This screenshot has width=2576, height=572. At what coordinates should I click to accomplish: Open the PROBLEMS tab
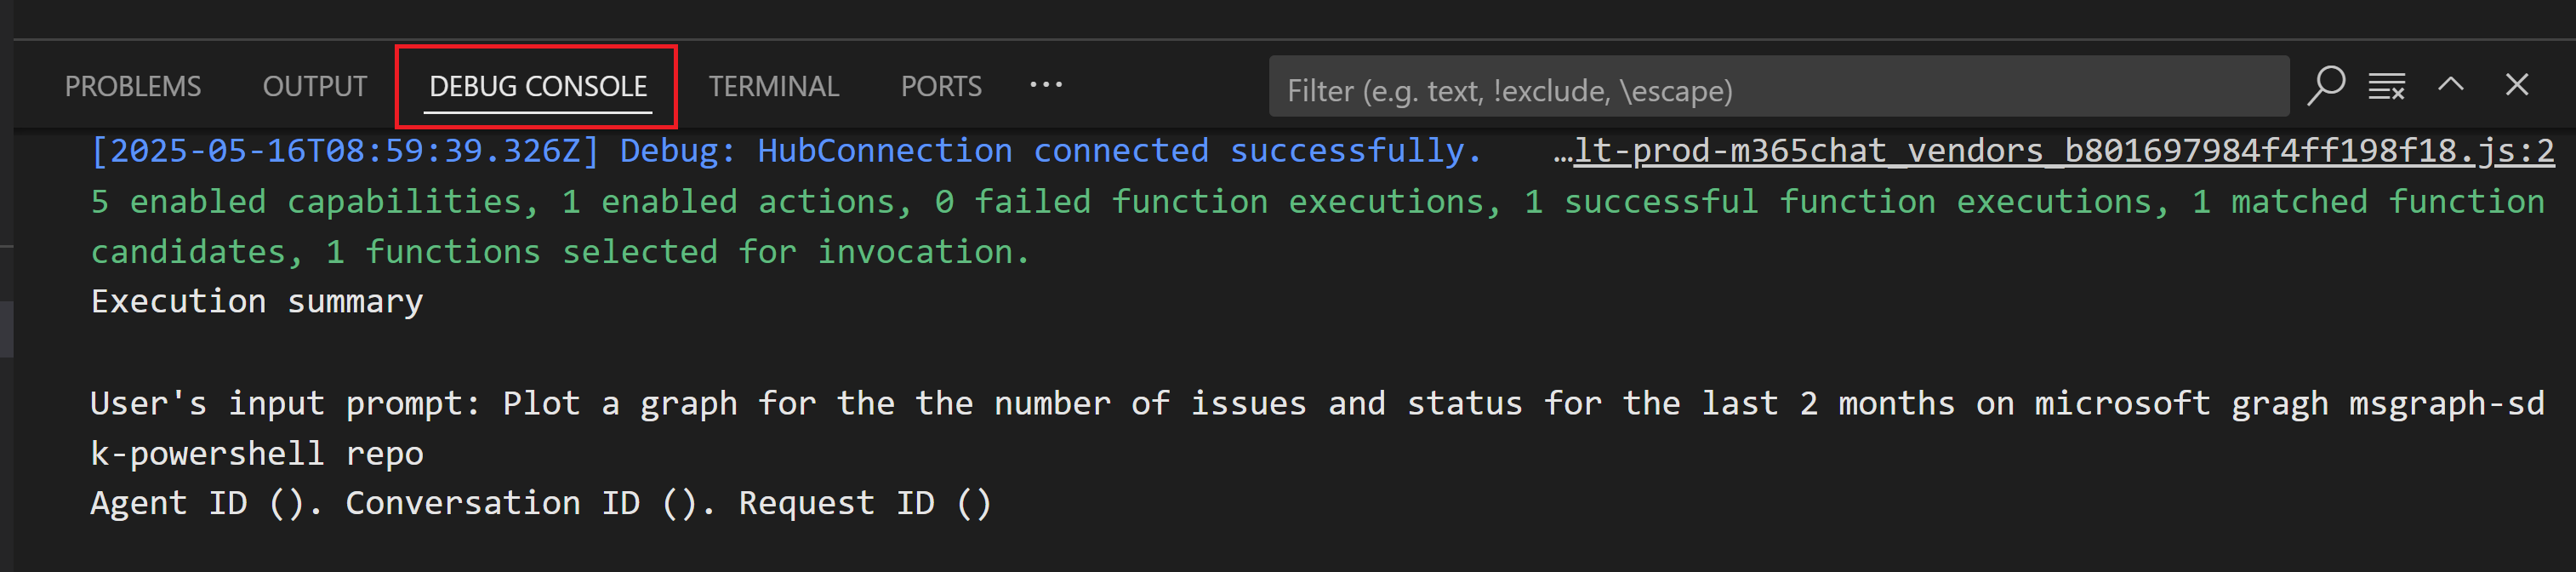(133, 87)
